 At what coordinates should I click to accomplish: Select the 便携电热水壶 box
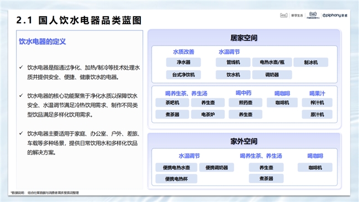click(176, 167)
